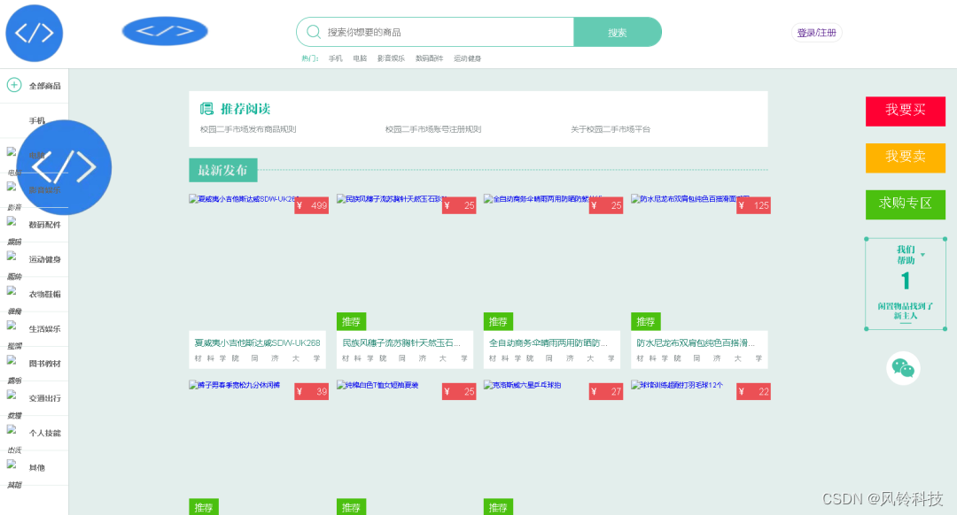The width and height of the screenshot is (957, 515).
Task: Open the 登录/注册 login link
Action: point(817,33)
